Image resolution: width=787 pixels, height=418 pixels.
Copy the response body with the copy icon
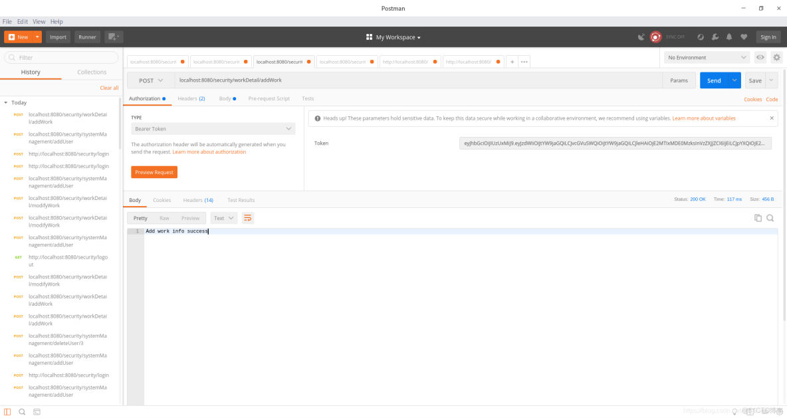click(758, 217)
